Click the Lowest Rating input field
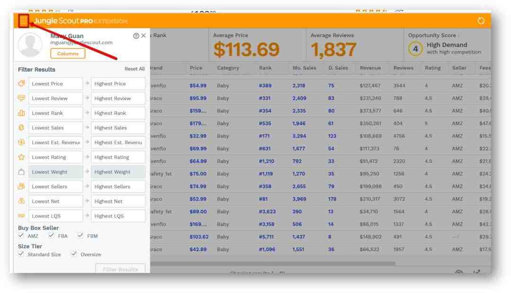511x293 pixels. pos(55,157)
